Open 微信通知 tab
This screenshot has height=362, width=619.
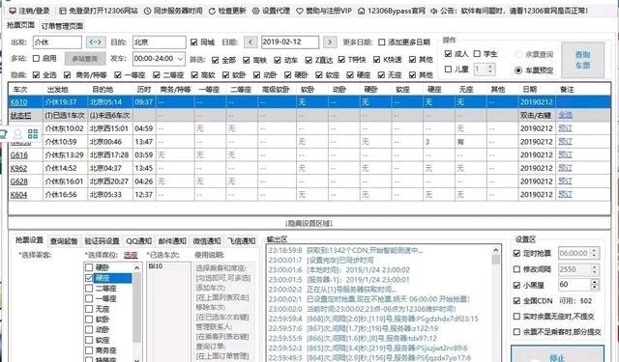206,240
